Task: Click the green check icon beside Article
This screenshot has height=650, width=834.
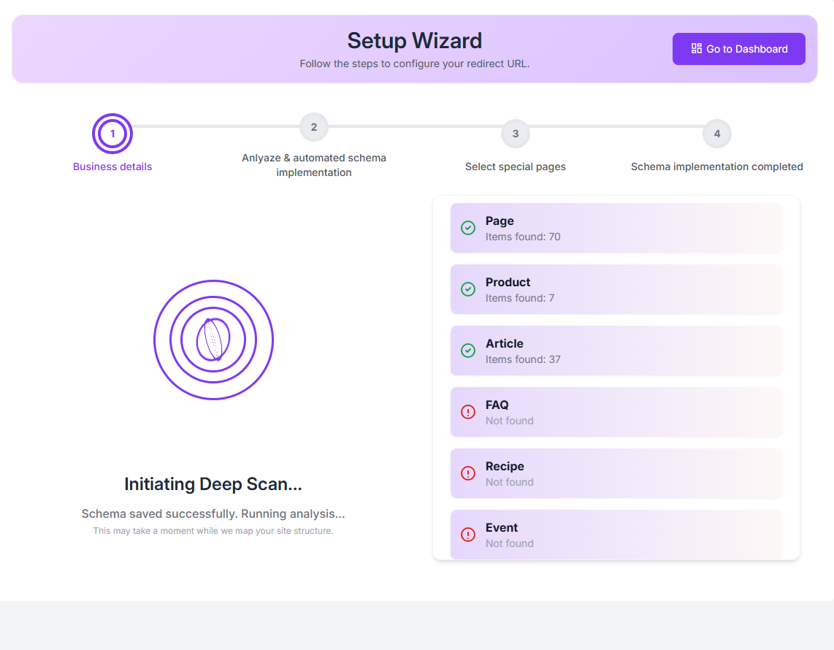Action: pyautogui.click(x=468, y=351)
